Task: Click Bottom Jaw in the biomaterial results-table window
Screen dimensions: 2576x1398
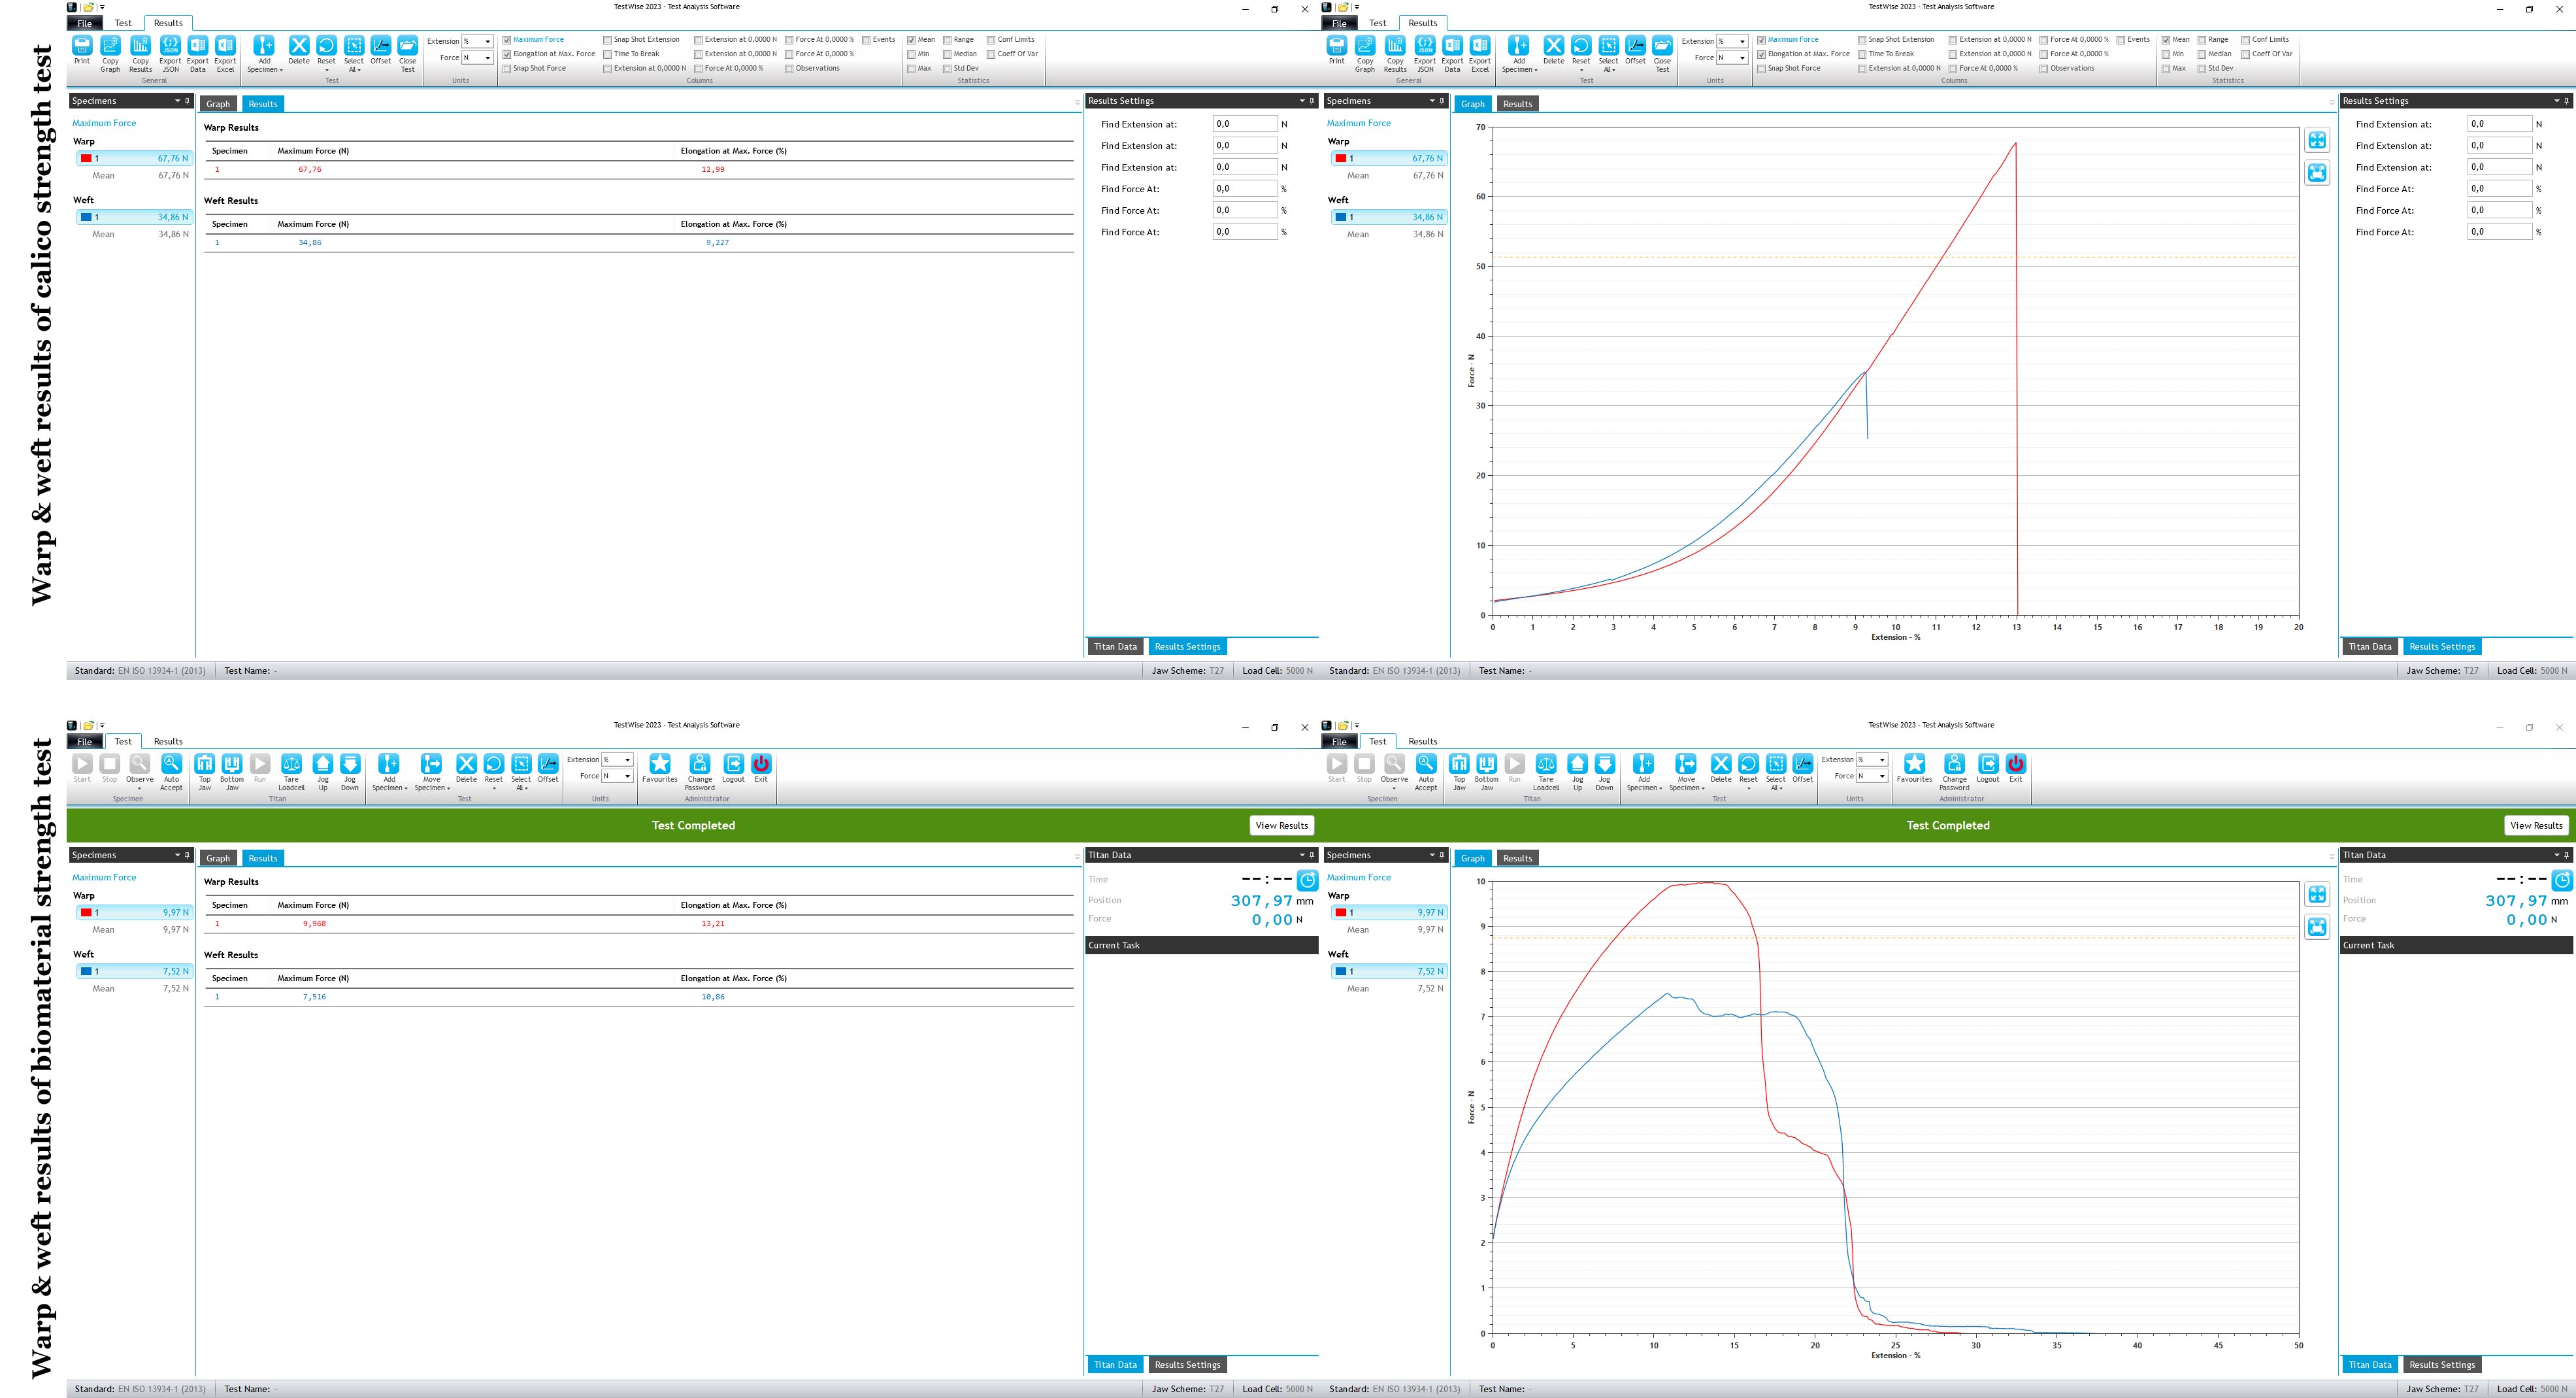Action: tap(232, 772)
